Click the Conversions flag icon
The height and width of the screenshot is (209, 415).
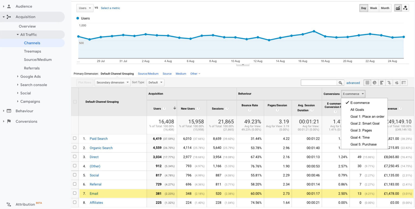(9, 121)
